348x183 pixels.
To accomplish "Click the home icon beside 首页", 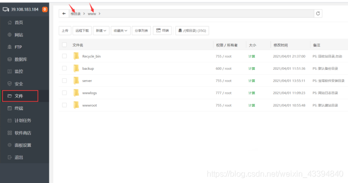I will coord(10,23).
